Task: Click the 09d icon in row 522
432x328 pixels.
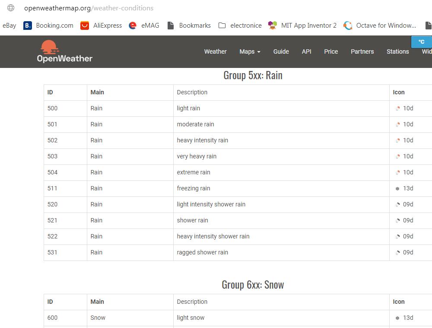Action: pyautogui.click(x=397, y=236)
